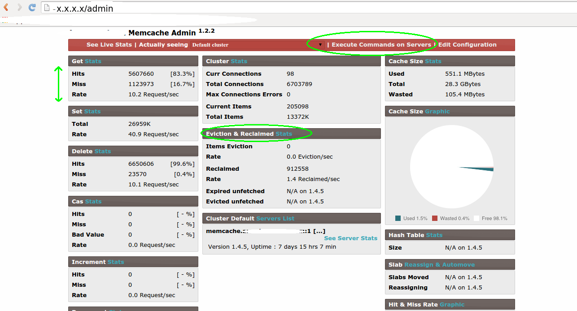Viewport: 577px width, 311px height.
Task: Click Delete hits value 6650606
Action: click(141, 164)
